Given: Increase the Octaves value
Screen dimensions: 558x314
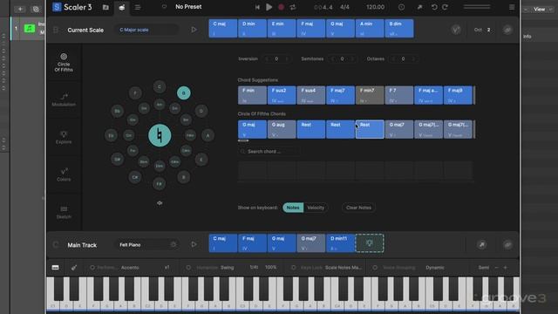Looking at the screenshot, I should click(x=413, y=58).
